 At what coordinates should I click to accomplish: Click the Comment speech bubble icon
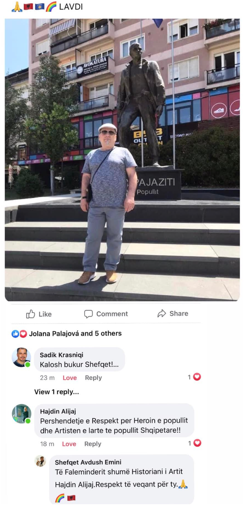pos(89,314)
